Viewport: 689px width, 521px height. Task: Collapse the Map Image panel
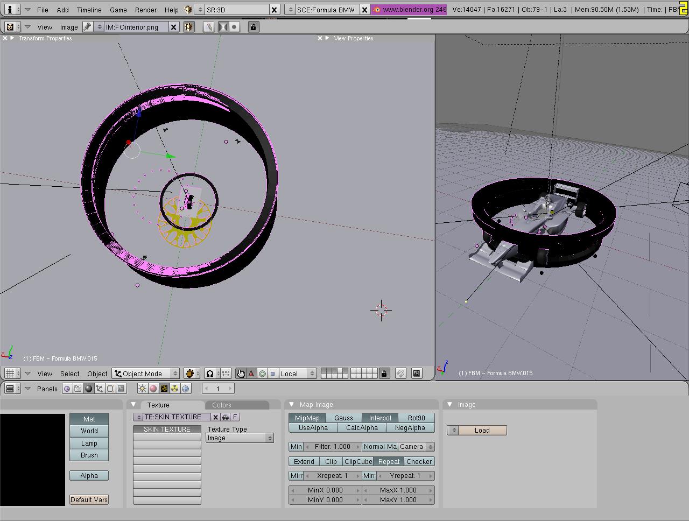click(x=292, y=405)
